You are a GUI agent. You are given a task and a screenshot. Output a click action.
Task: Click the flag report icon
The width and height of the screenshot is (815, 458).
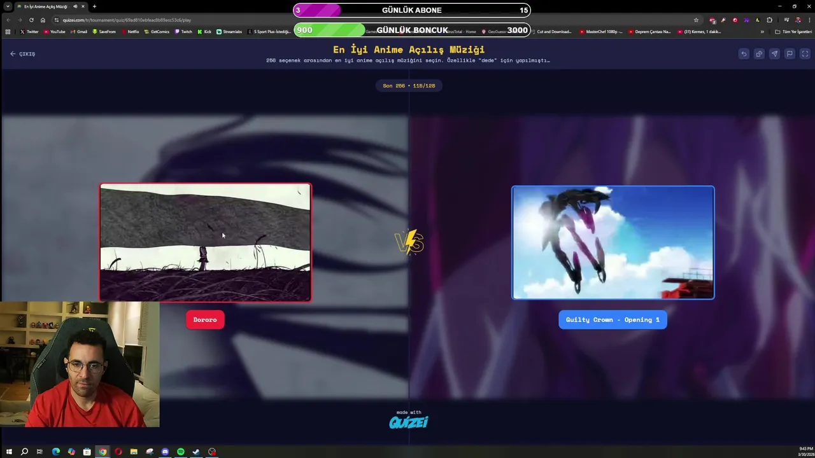tap(790, 54)
